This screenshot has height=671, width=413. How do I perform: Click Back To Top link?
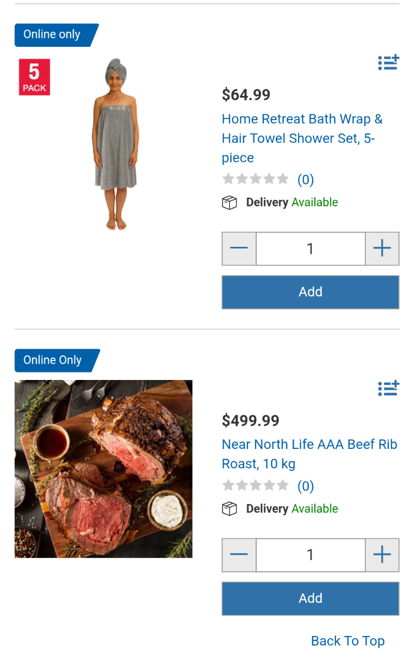click(348, 641)
